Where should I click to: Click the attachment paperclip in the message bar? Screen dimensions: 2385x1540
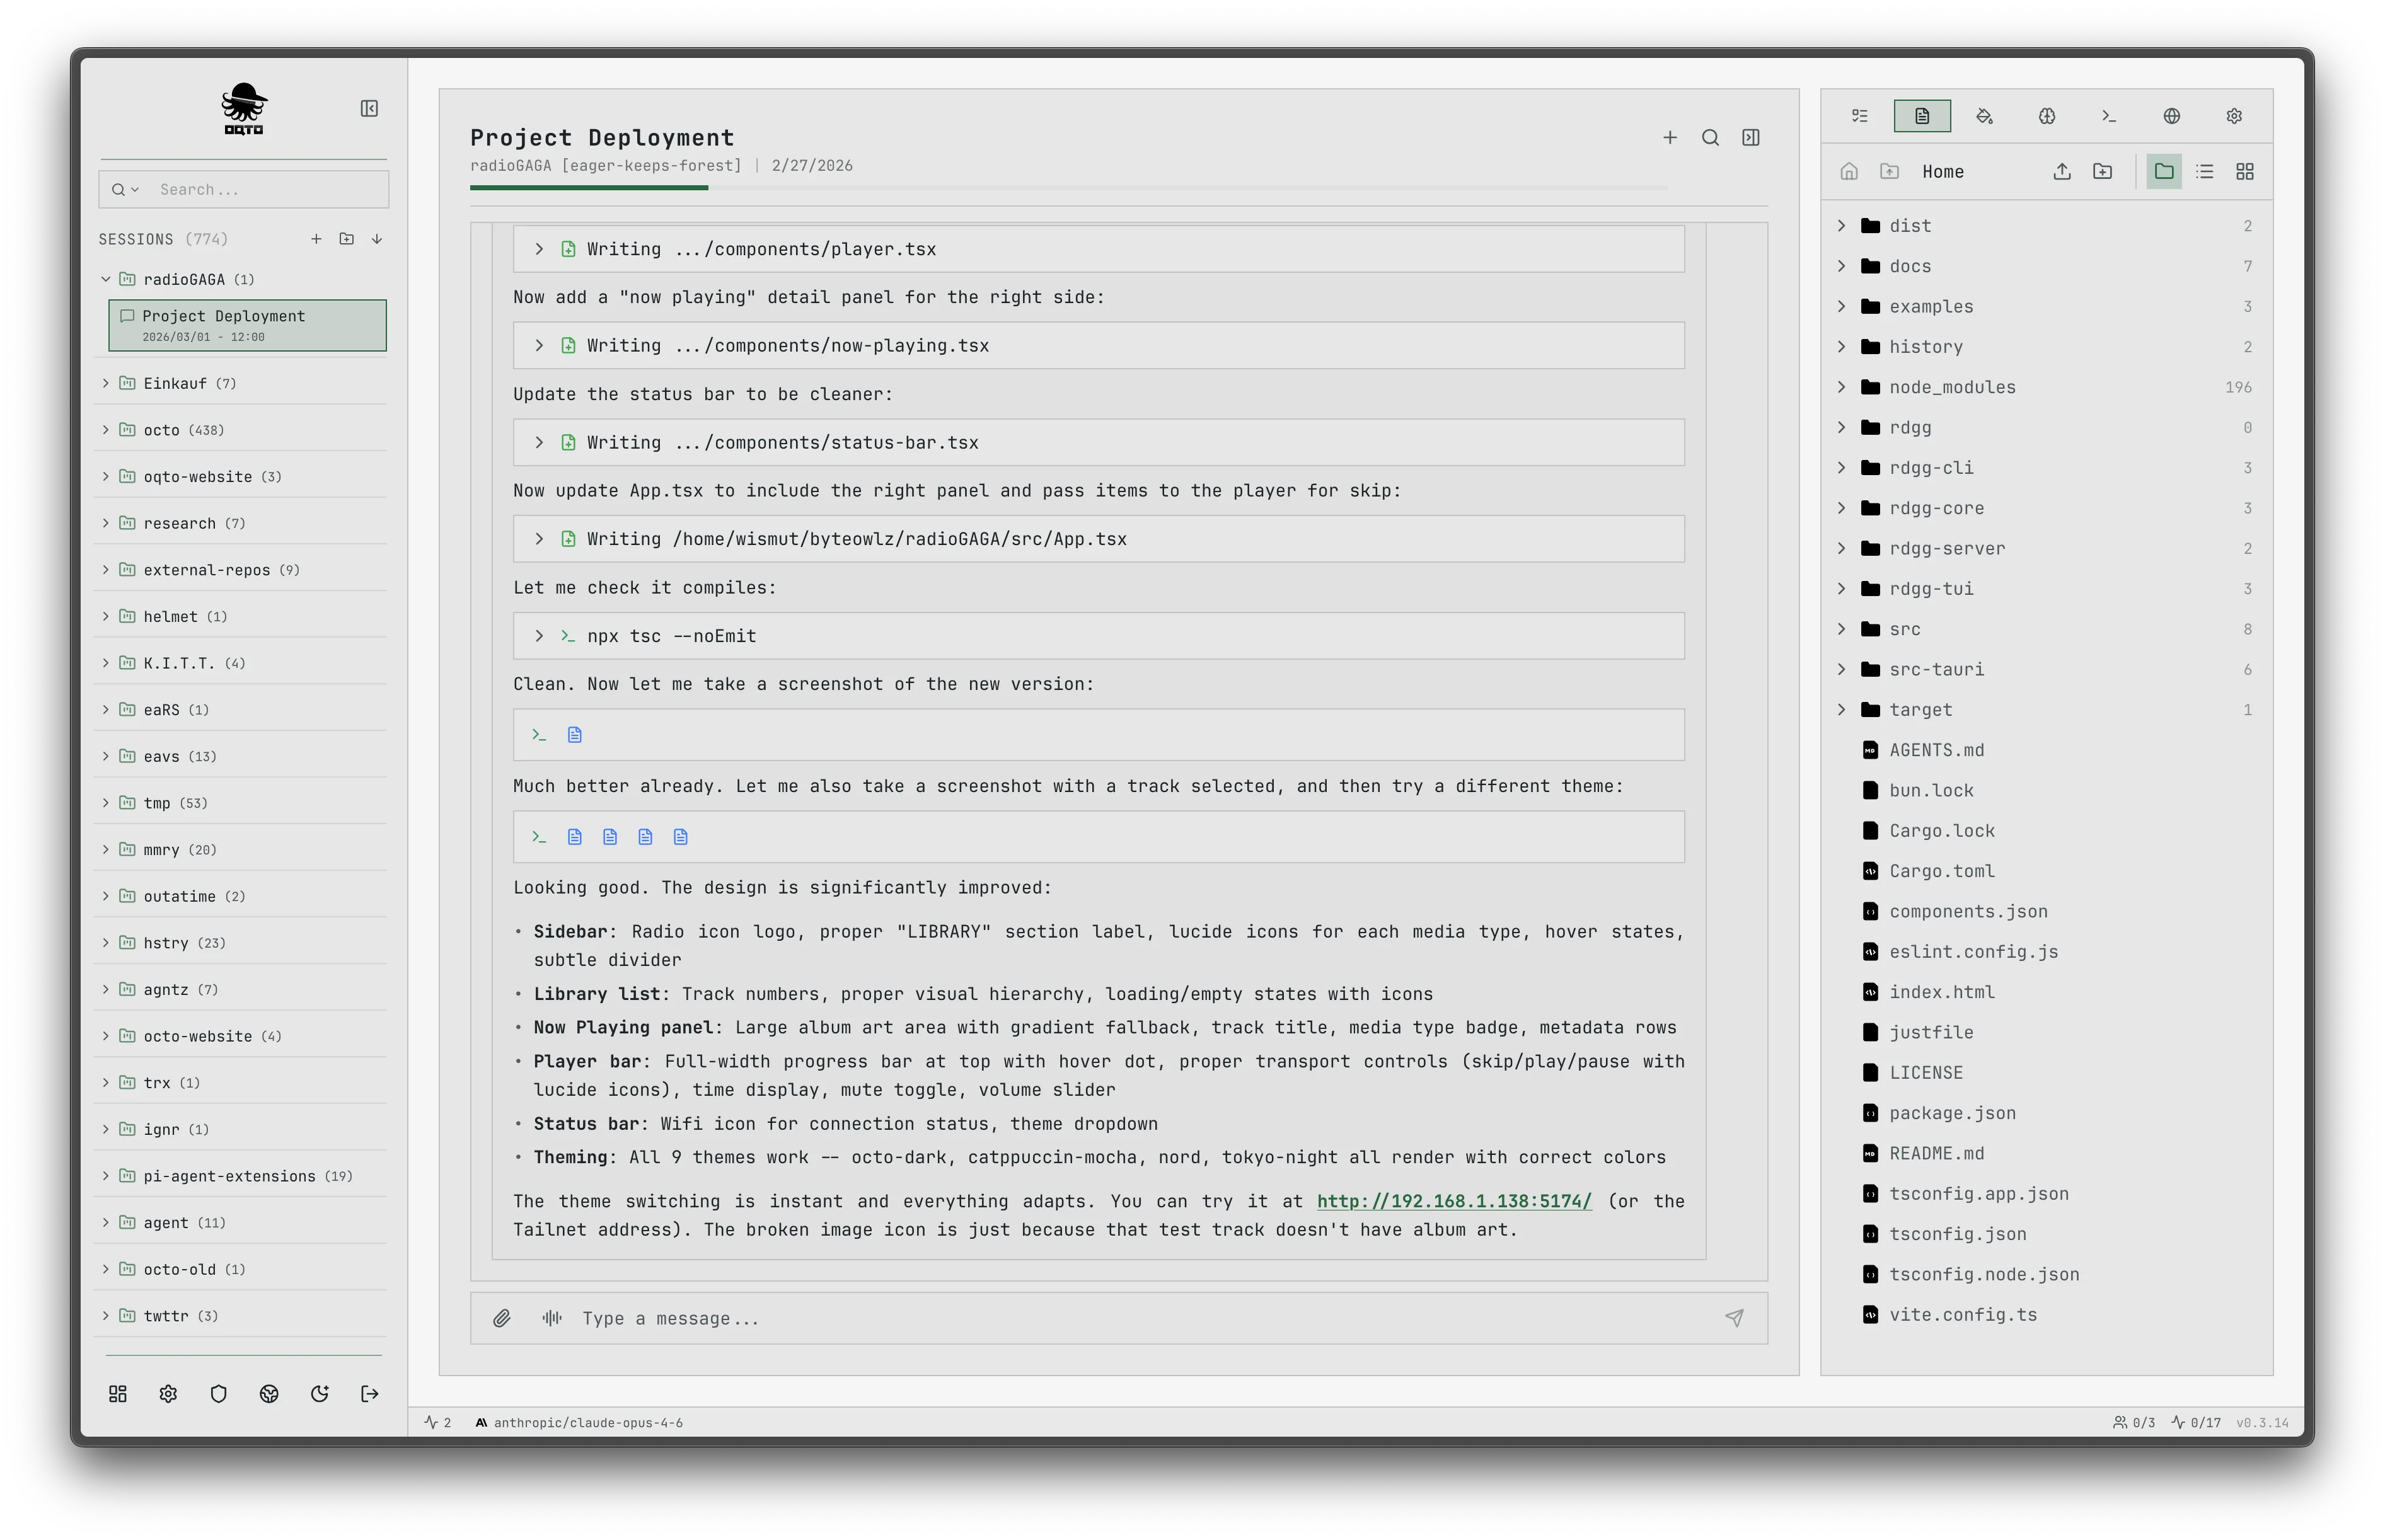[x=503, y=1318]
